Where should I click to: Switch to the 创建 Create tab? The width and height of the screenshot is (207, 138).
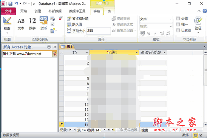(x=38, y=11)
